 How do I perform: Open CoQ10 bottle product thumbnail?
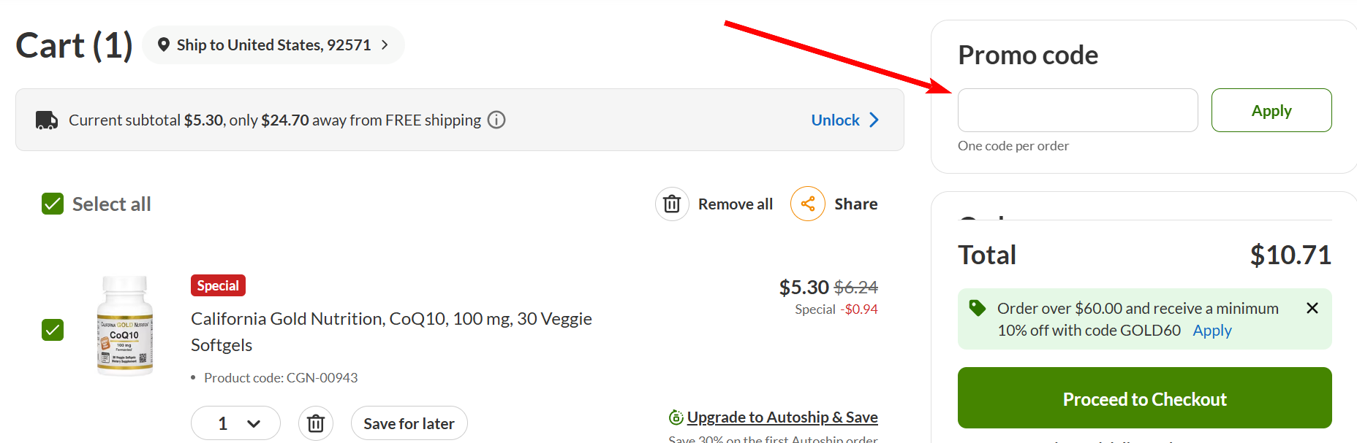(x=125, y=325)
